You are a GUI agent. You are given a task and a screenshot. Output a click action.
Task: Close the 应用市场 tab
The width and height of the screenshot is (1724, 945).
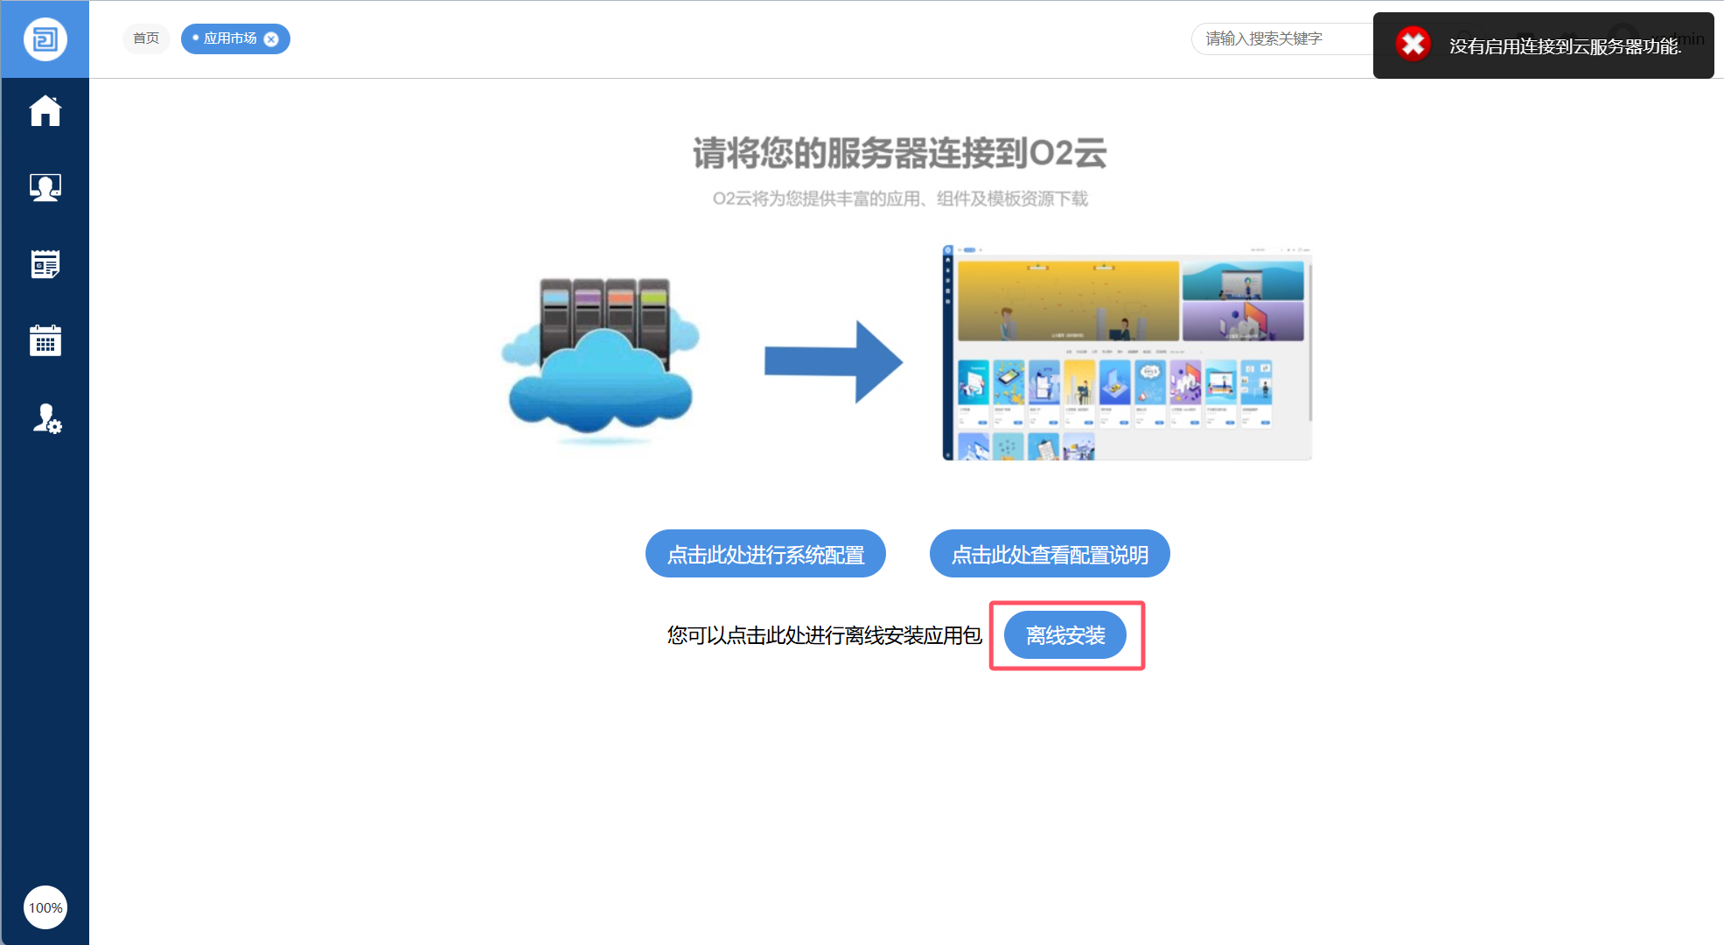point(271,39)
